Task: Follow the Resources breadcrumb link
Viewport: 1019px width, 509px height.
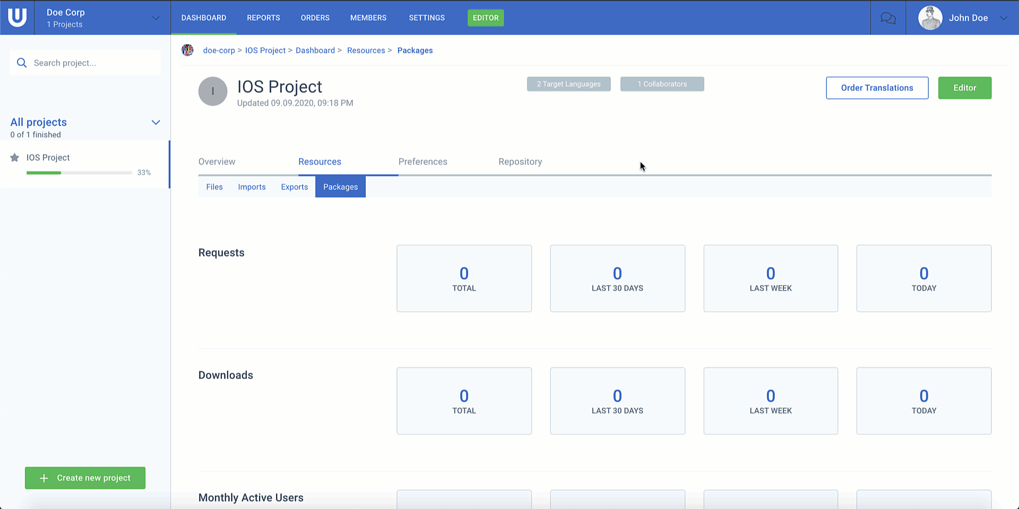Action: tap(366, 50)
